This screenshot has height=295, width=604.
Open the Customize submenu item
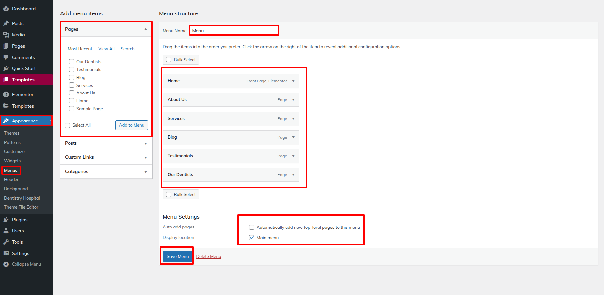(14, 151)
